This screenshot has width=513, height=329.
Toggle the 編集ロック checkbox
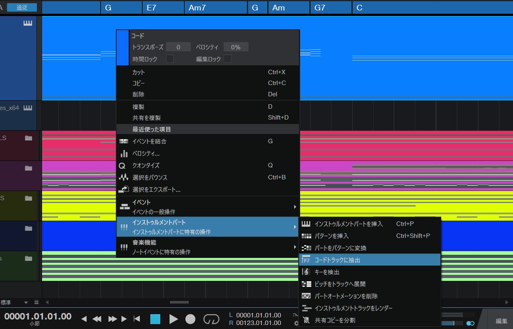coord(227,59)
